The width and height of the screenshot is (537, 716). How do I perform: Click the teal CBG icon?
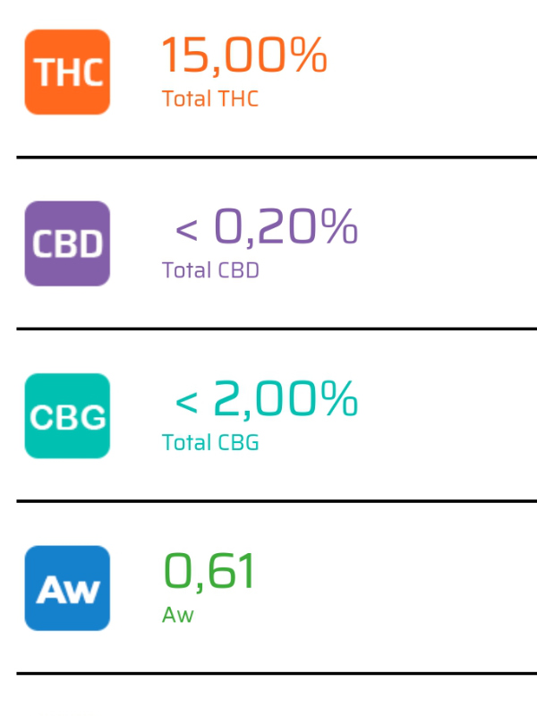68,416
